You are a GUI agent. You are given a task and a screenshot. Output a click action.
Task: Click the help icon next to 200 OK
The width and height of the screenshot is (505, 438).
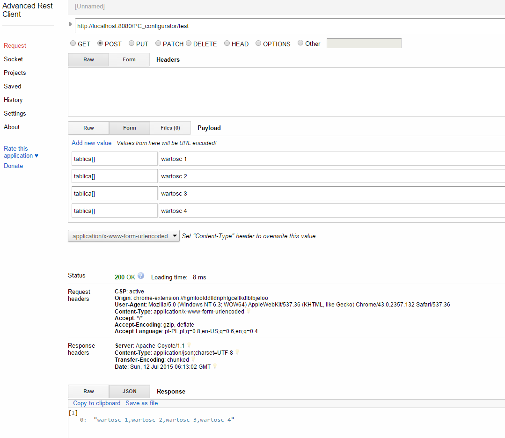(141, 276)
